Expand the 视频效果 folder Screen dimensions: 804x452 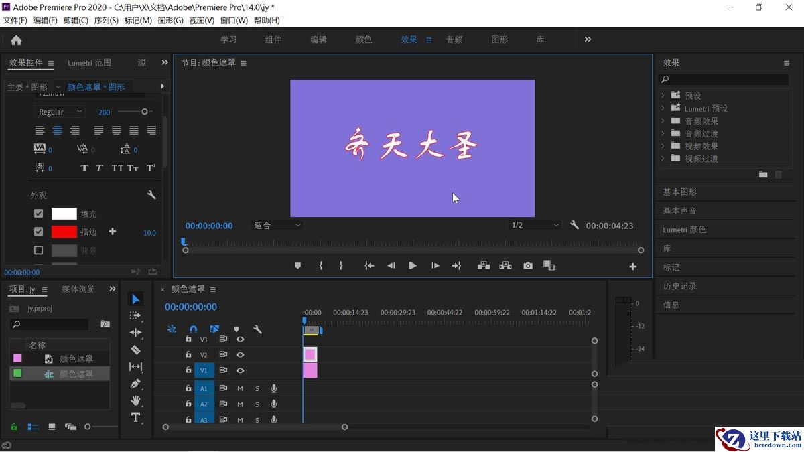(663, 146)
